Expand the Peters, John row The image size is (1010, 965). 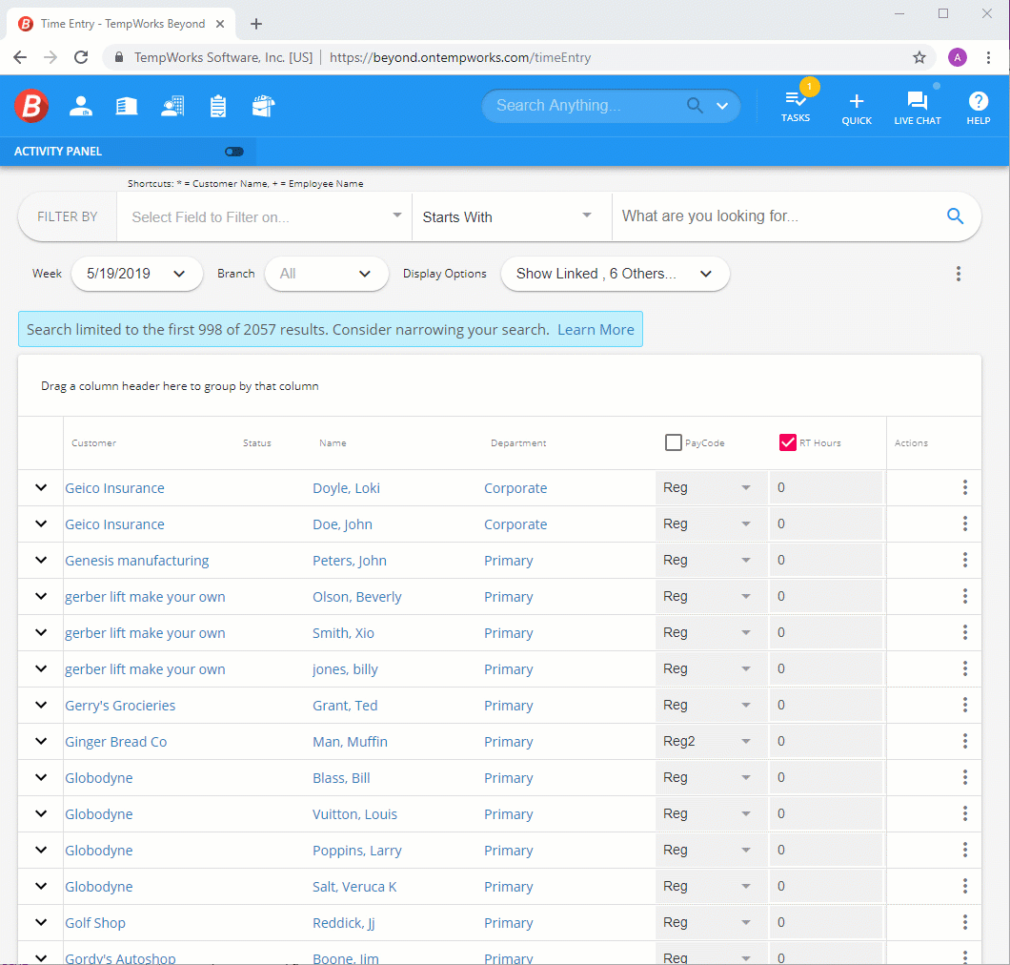coord(41,560)
